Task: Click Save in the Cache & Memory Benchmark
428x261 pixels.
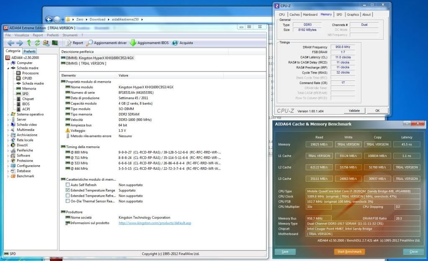Action: click(x=285, y=252)
